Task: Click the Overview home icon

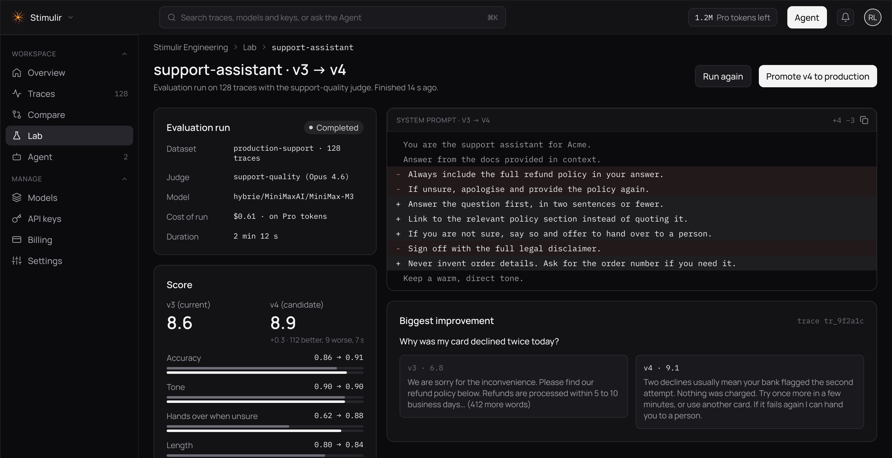Action: point(17,73)
